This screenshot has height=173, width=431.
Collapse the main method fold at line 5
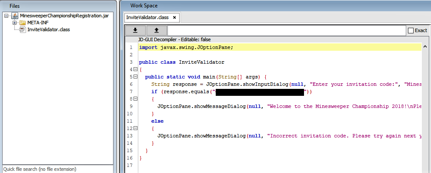(x=135, y=77)
